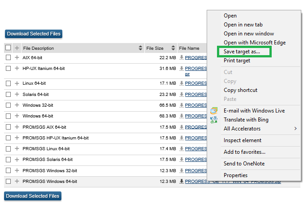Select Inspect element menu entry
308x204 pixels.
point(243,140)
